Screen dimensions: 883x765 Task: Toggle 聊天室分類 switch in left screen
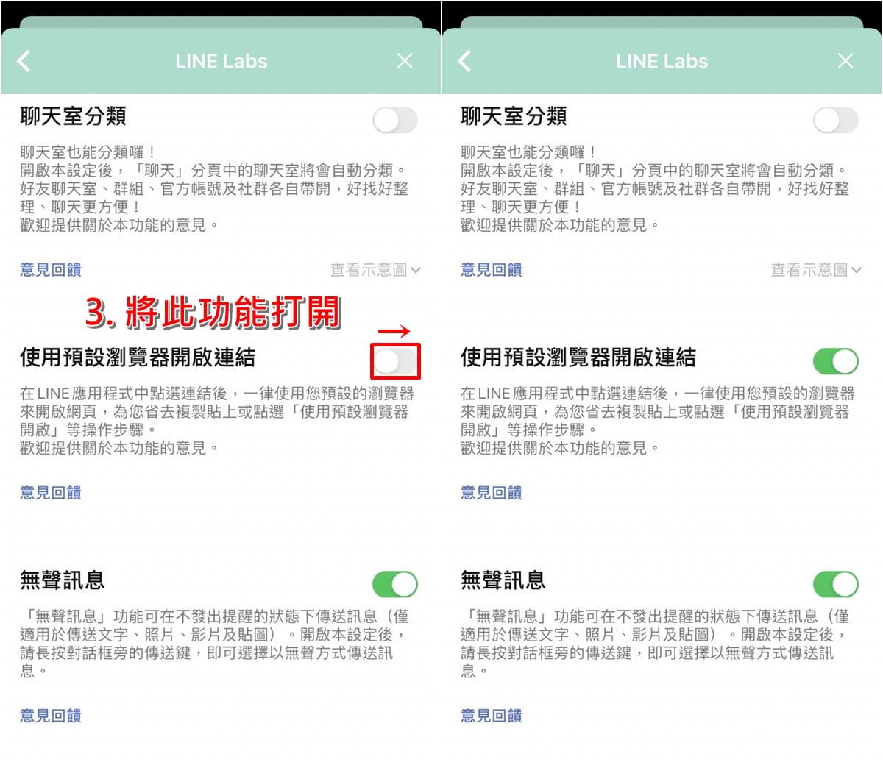point(395,120)
